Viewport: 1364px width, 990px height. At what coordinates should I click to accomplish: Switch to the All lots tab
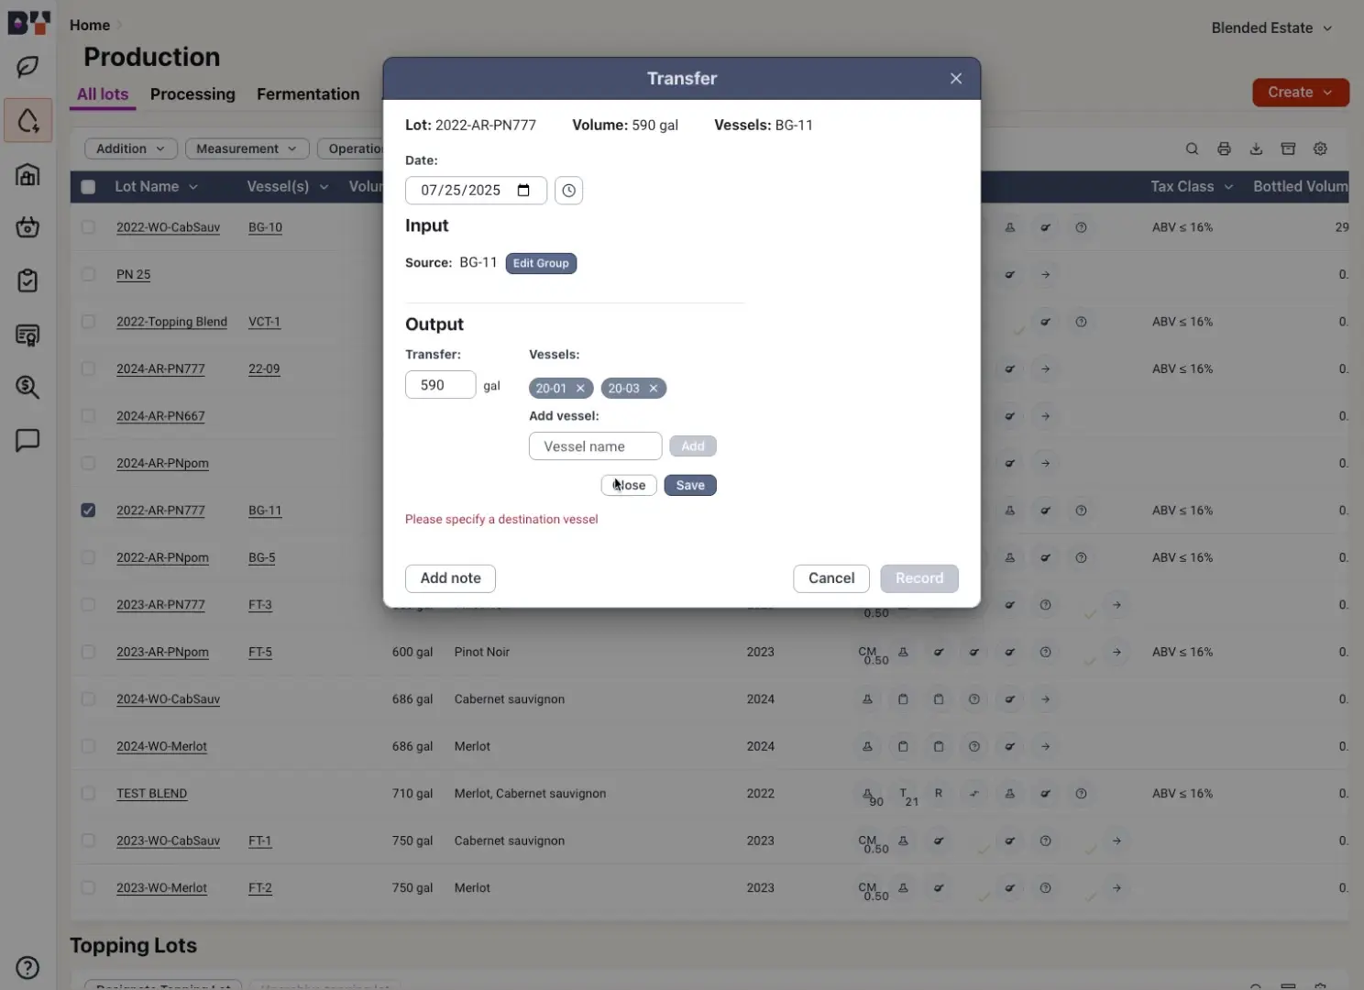[x=103, y=94]
